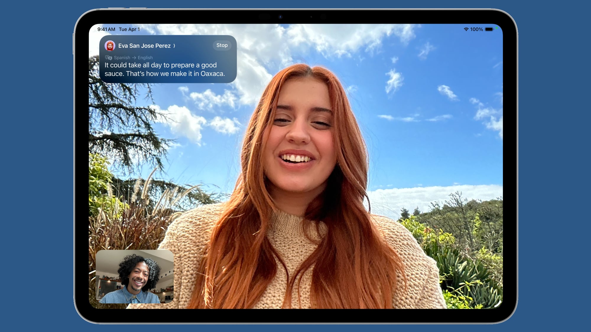Select the Eva San Jose Perez name
Screen dimensions: 591x332
click(144, 46)
